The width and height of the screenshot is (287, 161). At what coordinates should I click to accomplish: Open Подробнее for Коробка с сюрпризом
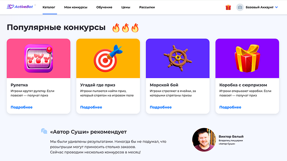coord(230,107)
